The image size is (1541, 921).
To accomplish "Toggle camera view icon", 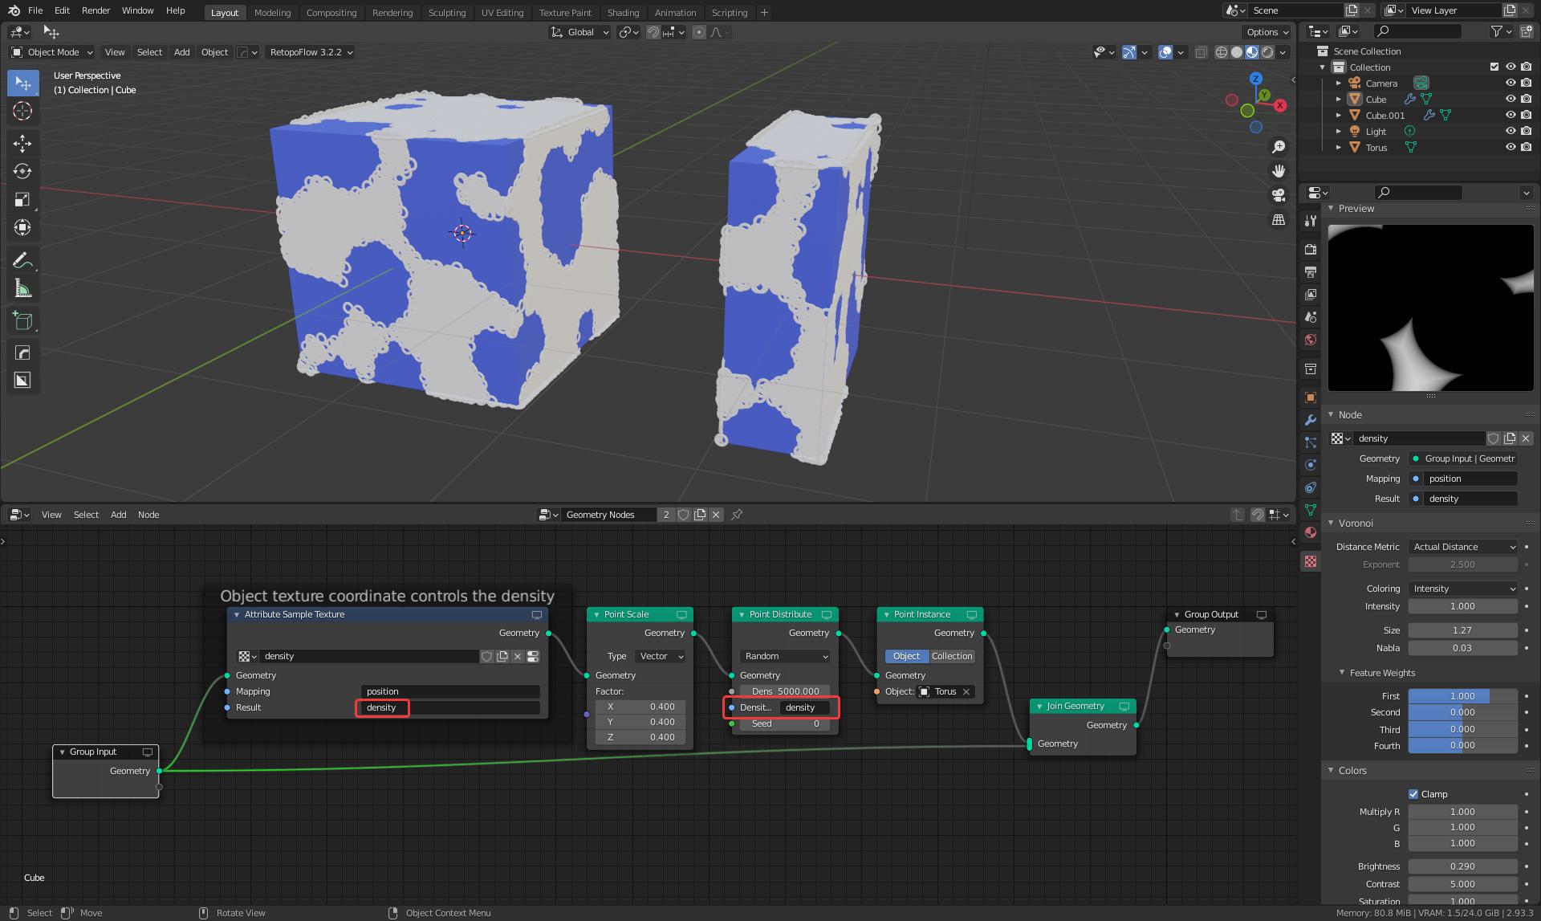I will click(x=1279, y=195).
